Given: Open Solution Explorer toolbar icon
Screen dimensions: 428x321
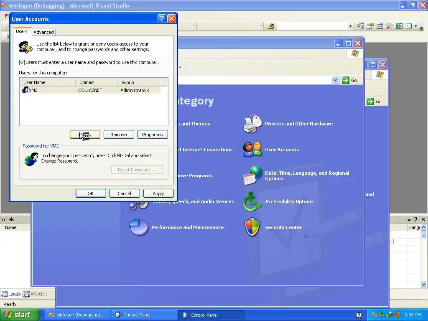Looking at the screenshot, I should 361,26.
